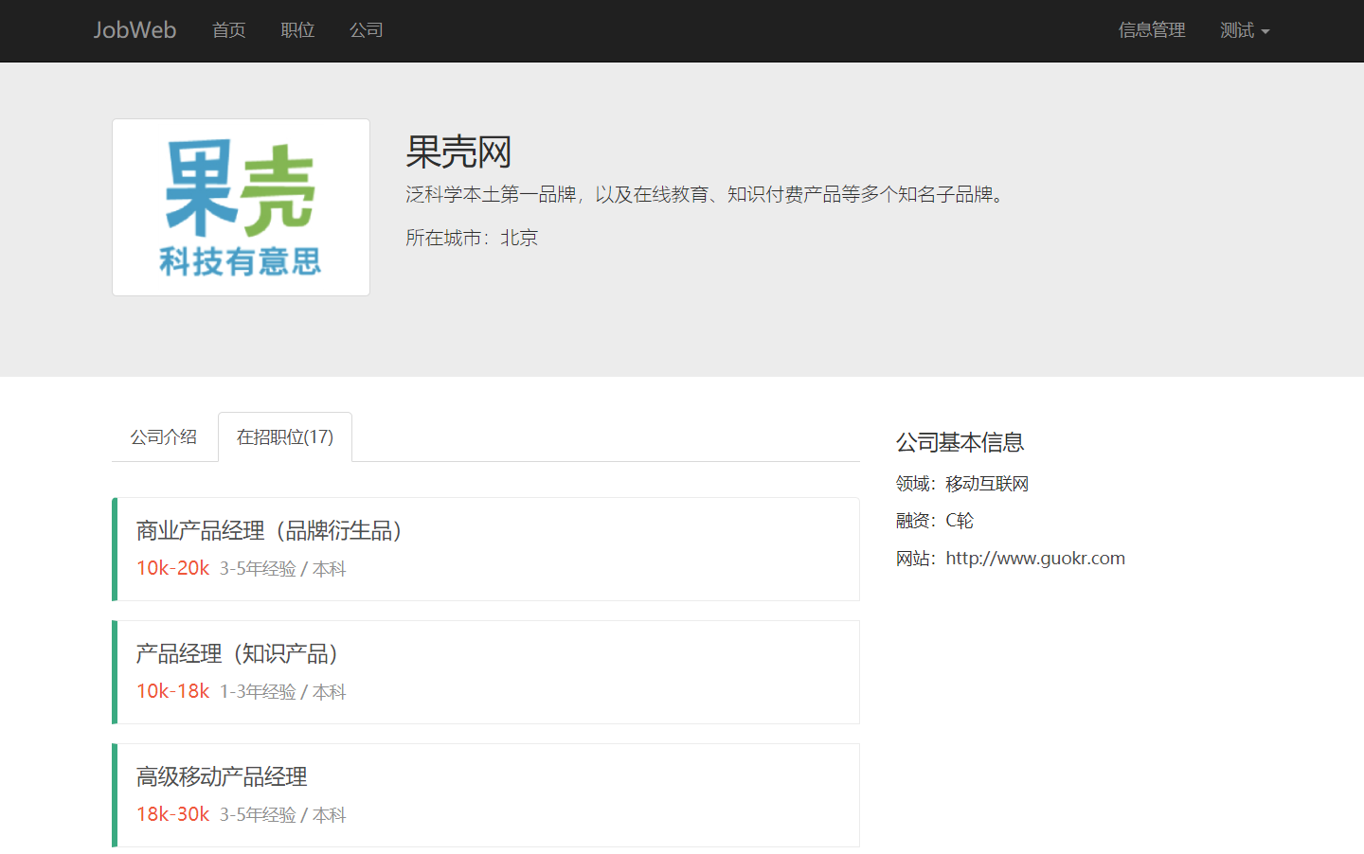Click the 果壳网 company title
The width and height of the screenshot is (1364, 854).
[458, 151]
